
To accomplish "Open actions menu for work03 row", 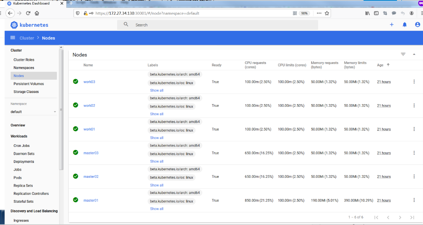I will point(414,81).
